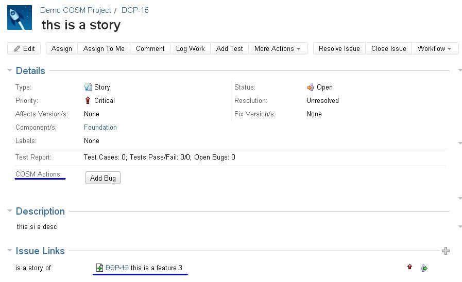Open the Foundation component link
Screen dimensions: 462x282
click(100, 128)
